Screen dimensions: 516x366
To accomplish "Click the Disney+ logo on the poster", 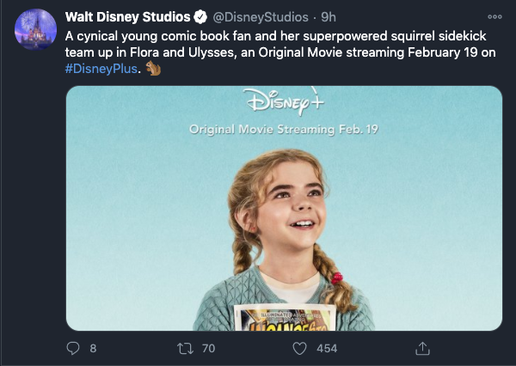I will click(x=283, y=101).
